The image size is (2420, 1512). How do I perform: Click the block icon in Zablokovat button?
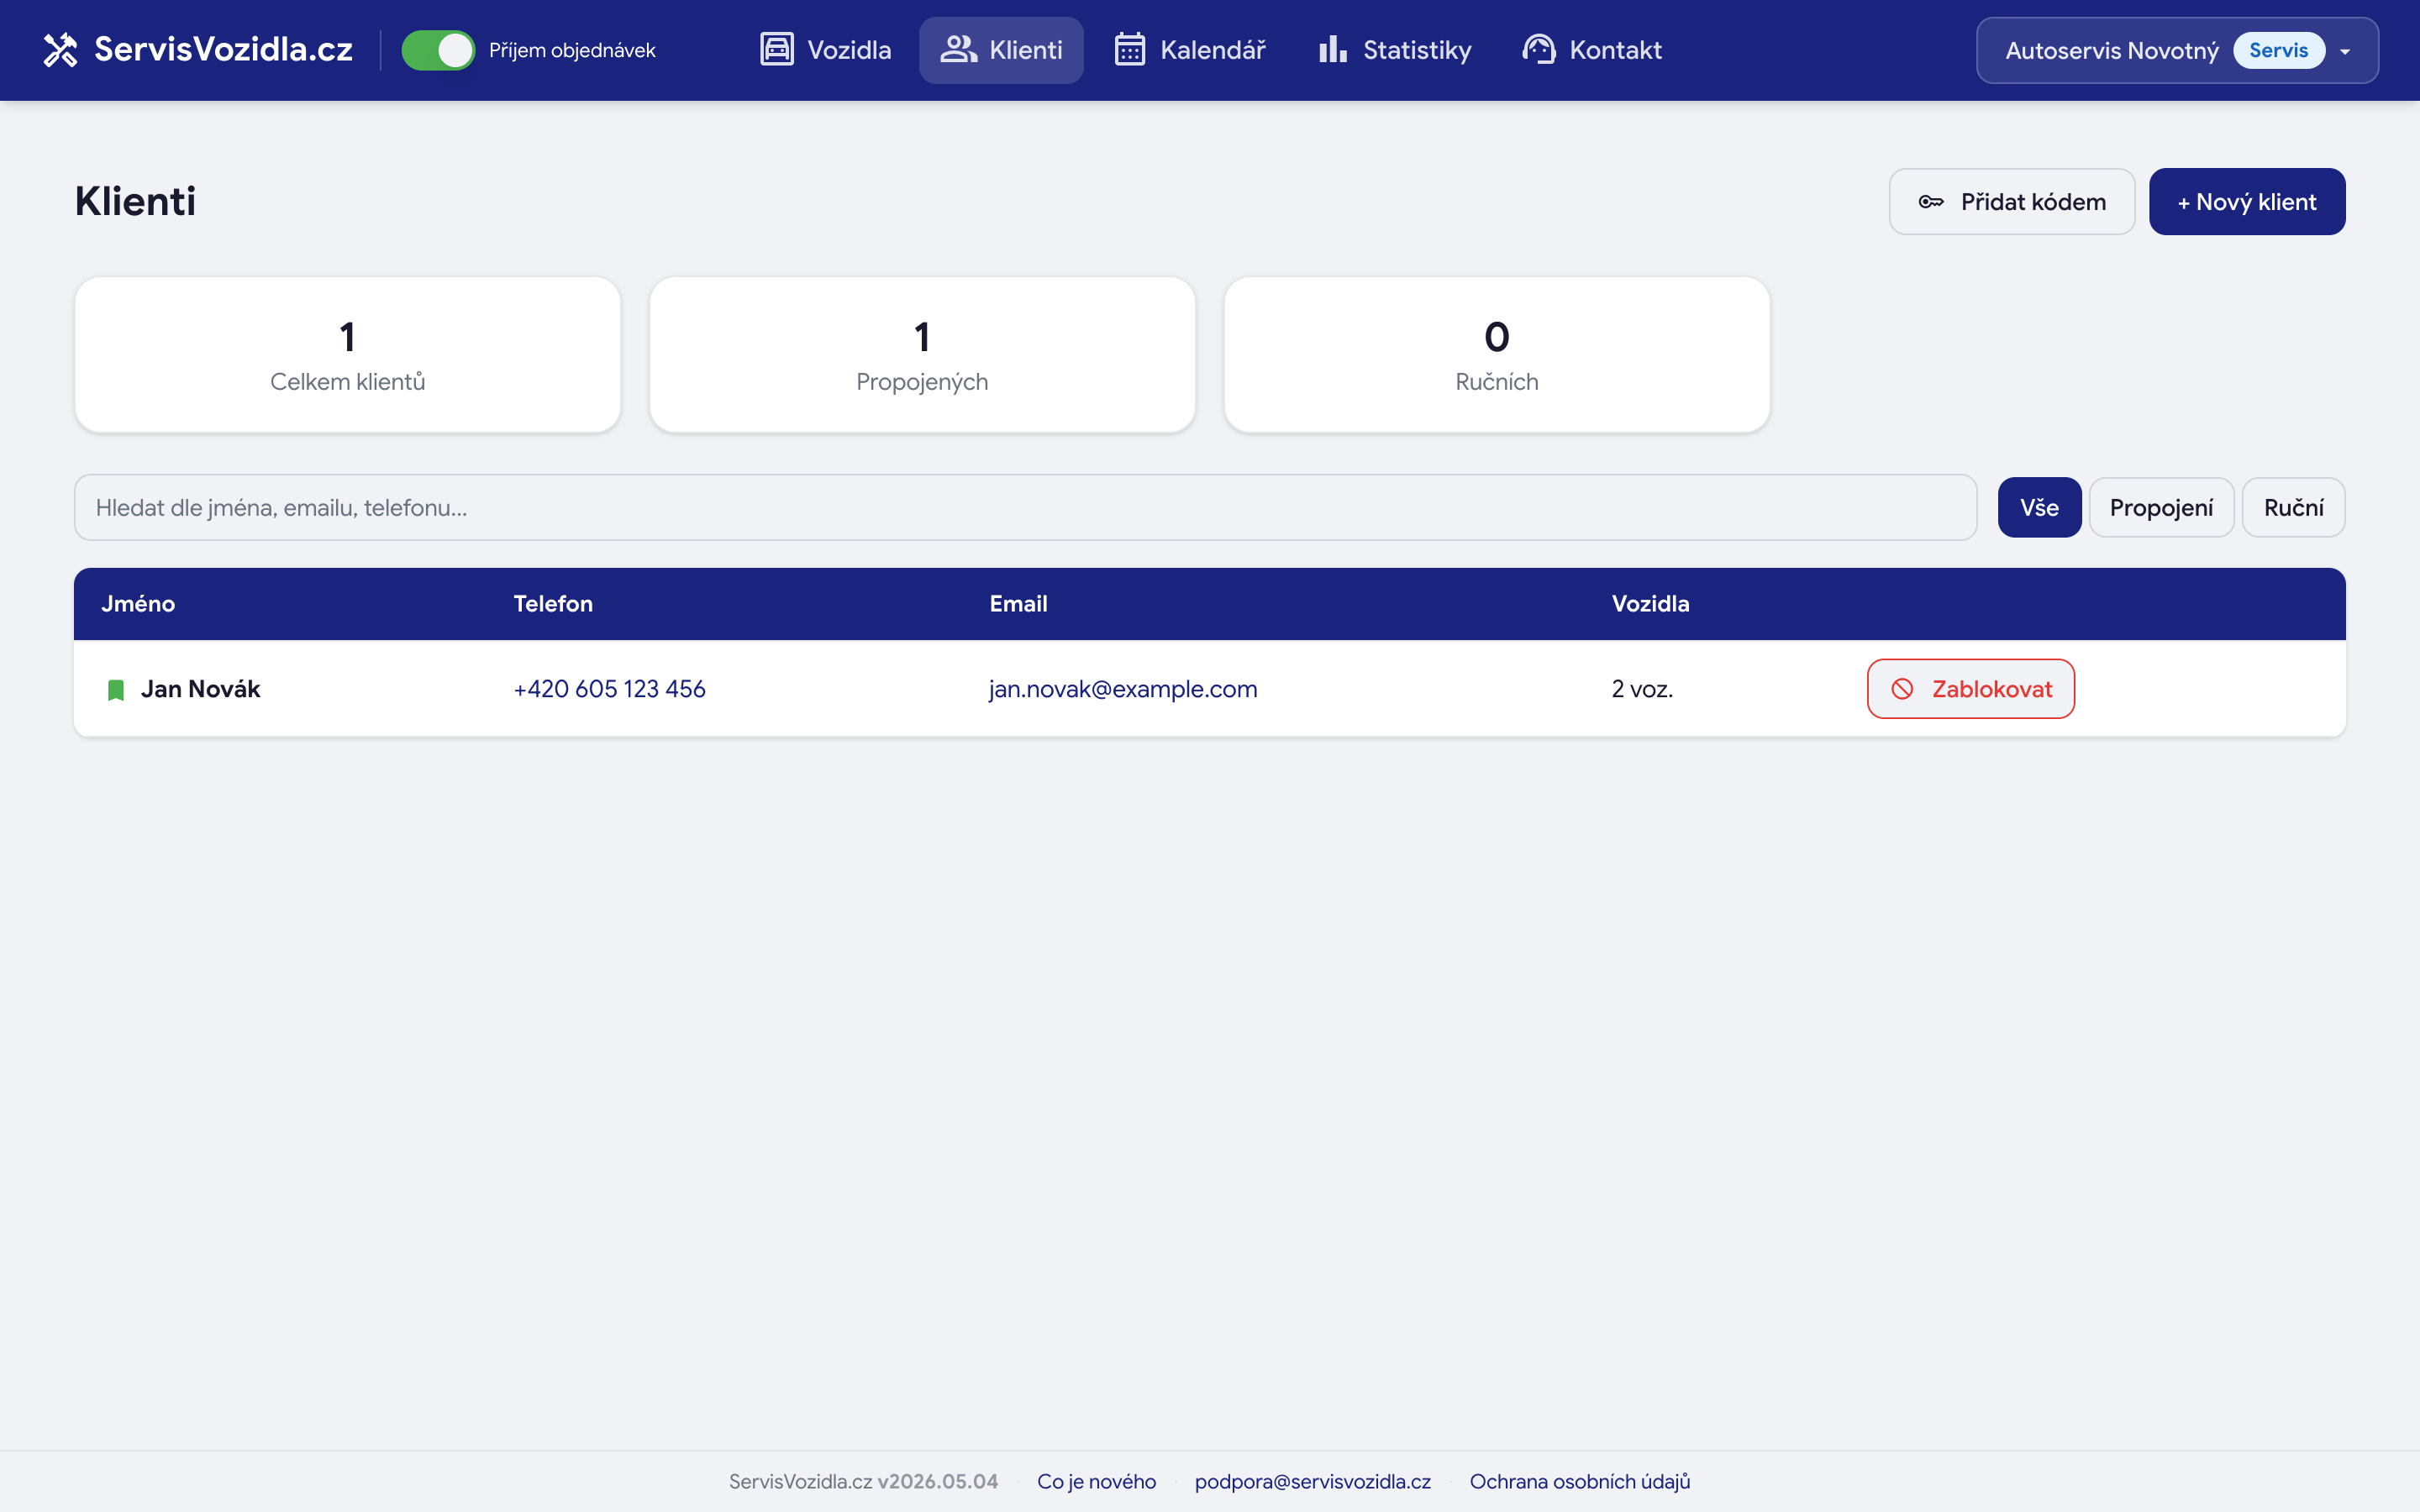click(1902, 689)
